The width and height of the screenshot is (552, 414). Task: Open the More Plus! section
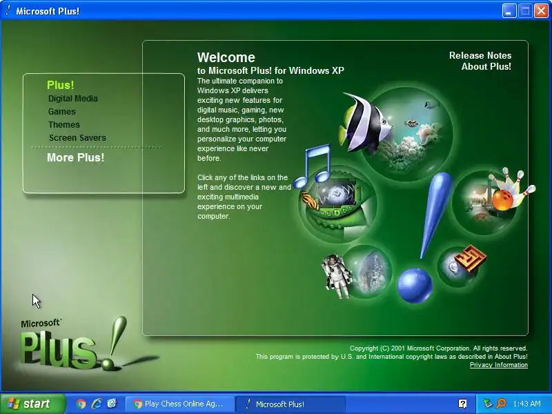pos(76,158)
